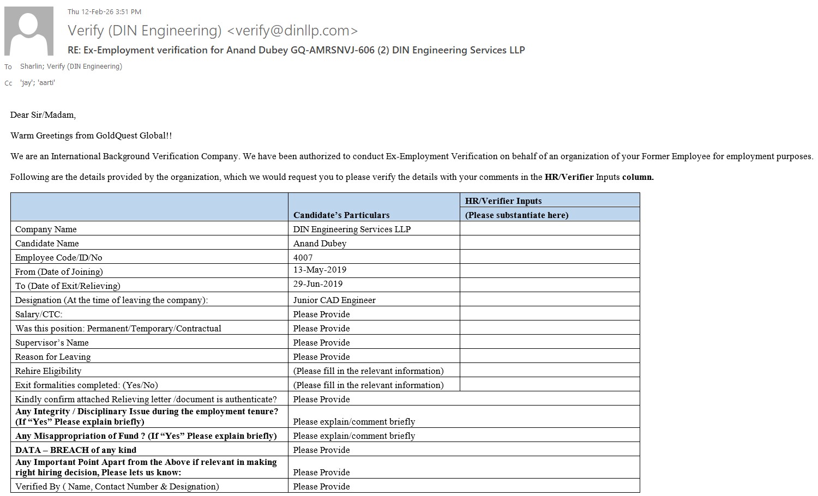The width and height of the screenshot is (818, 496).
Task: Click 'Any Misappropriation of Fund ?' row label
Action: 146,435
